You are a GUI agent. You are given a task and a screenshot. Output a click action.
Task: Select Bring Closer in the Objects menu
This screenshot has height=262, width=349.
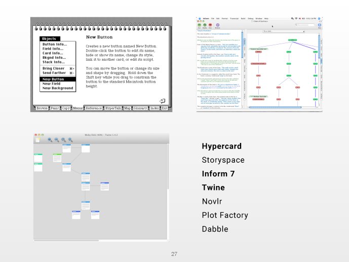click(58, 68)
